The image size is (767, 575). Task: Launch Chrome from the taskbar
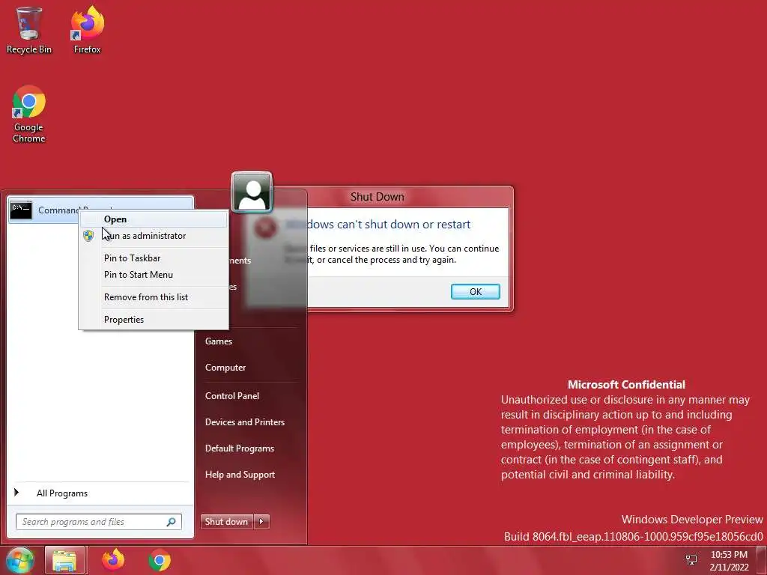pos(160,560)
